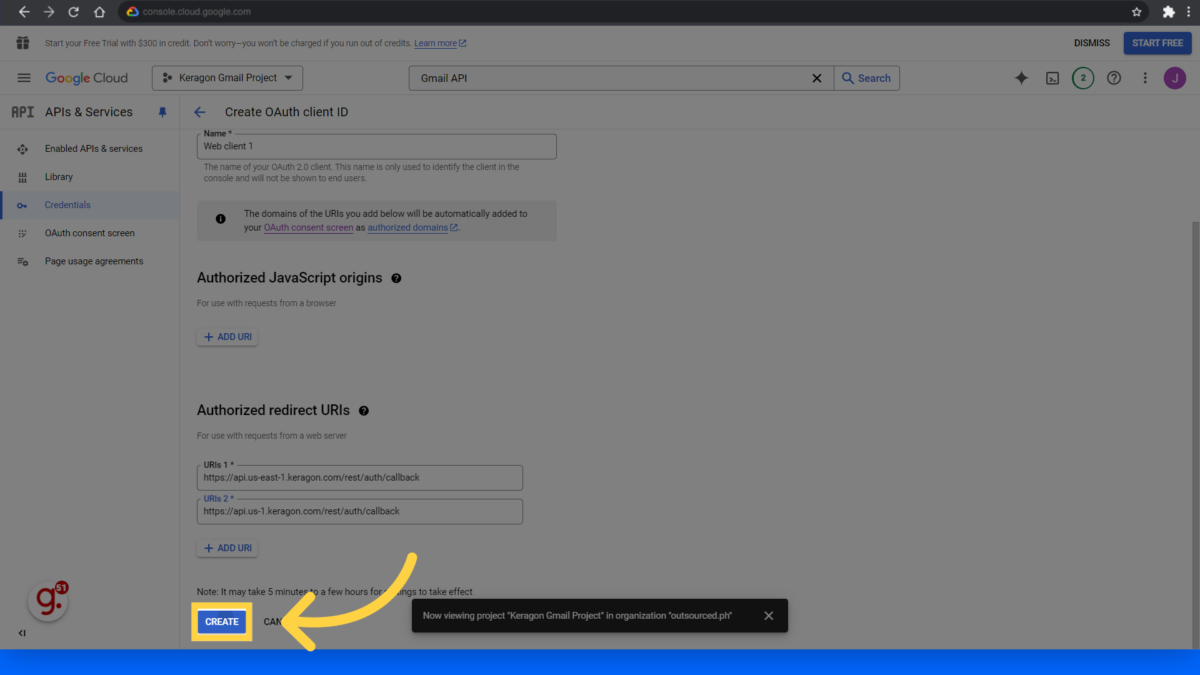Screen dimensions: 1200x675
Task: Click the Google Cloud logo
Action: pyautogui.click(x=86, y=78)
